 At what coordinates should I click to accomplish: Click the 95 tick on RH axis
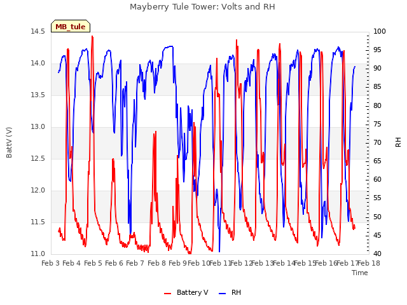coord(377,50)
